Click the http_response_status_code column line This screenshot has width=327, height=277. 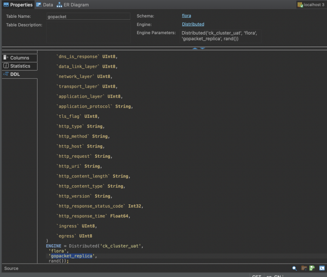point(100,206)
